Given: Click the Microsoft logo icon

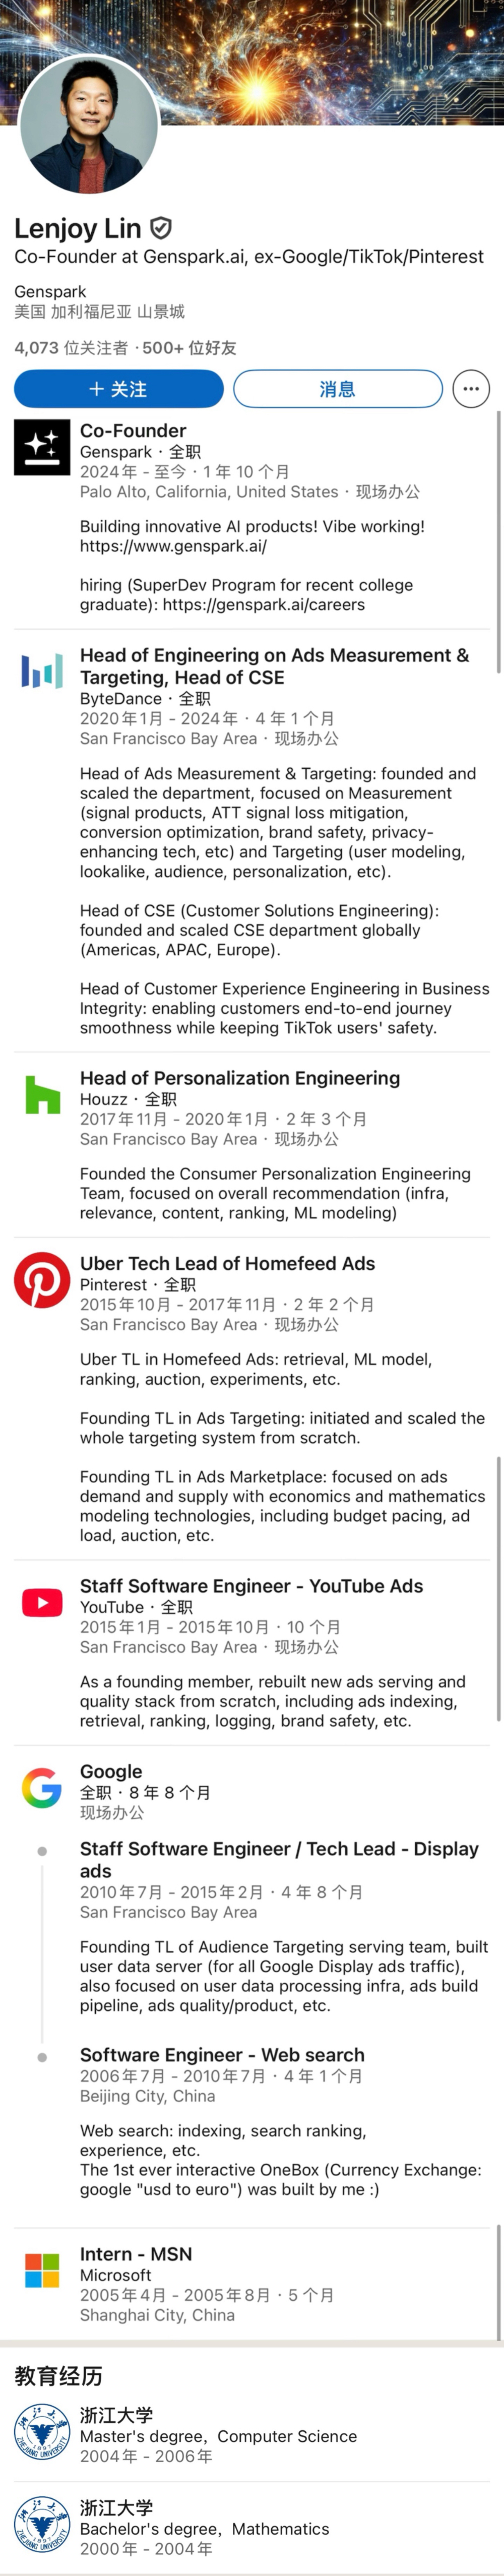Looking at the screenshot, I should coord(42,2270).
